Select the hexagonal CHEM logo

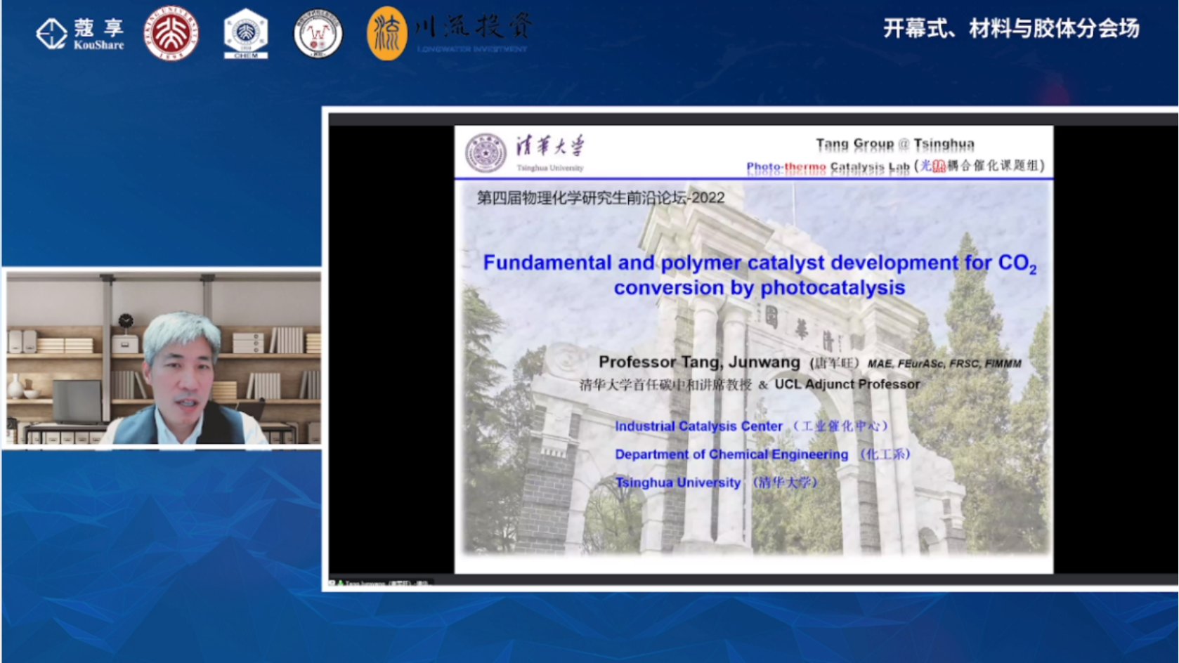[245, 33]
